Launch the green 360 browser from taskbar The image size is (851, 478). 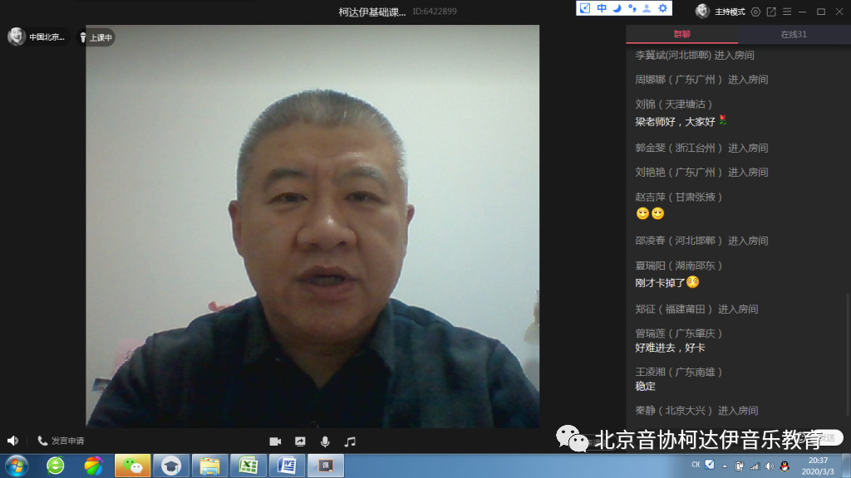coord(56,466)
